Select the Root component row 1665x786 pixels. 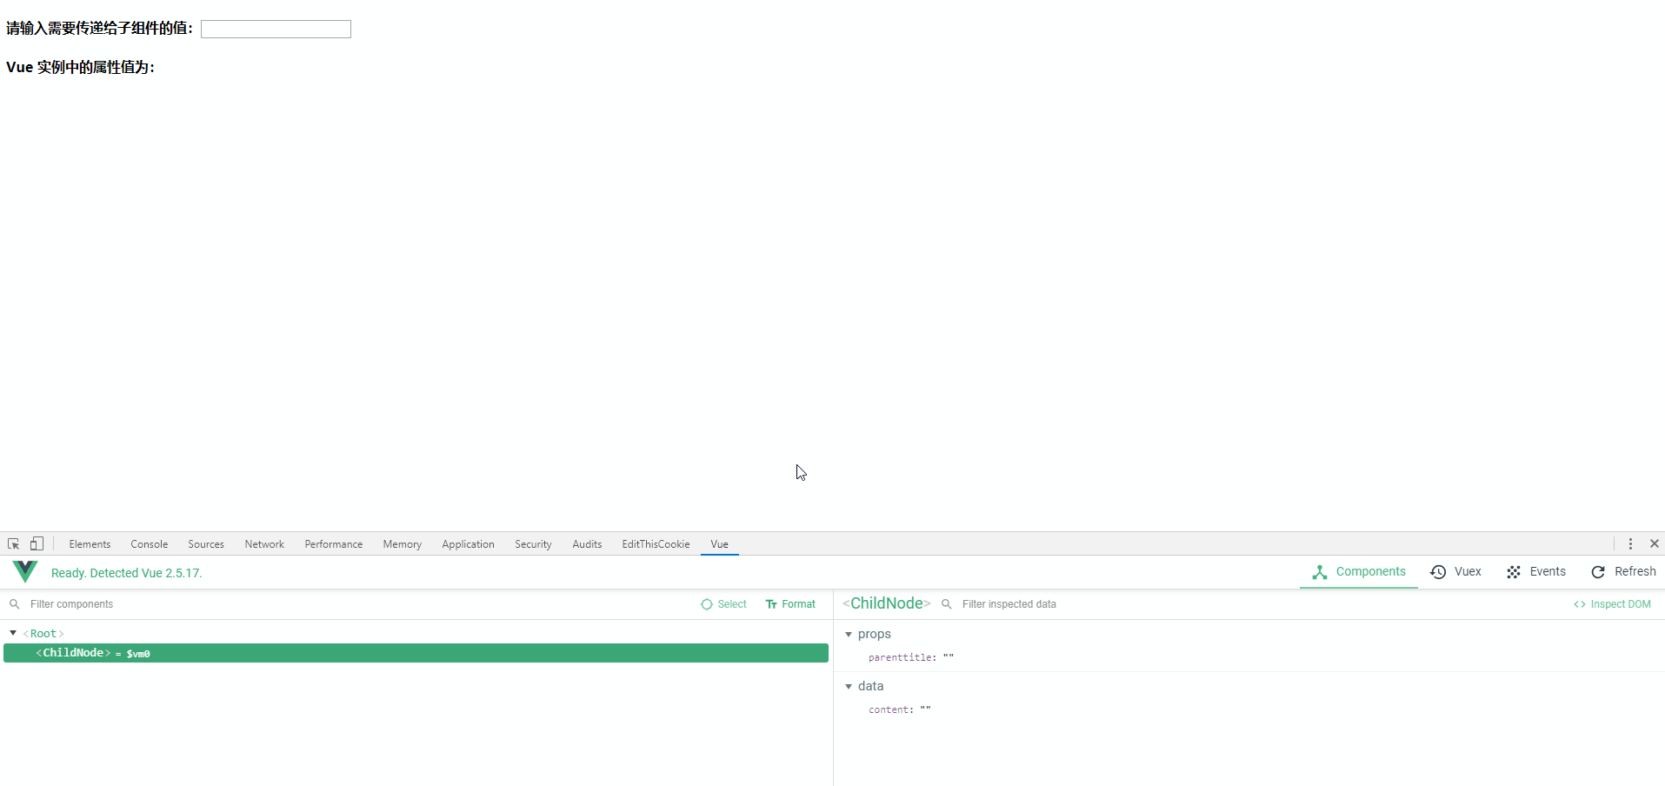pyautogui.click(x=416, y=634)
